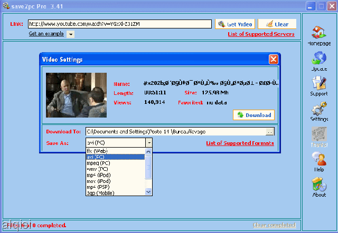Select 3gp (Mobile) format option

pos(115,193)
